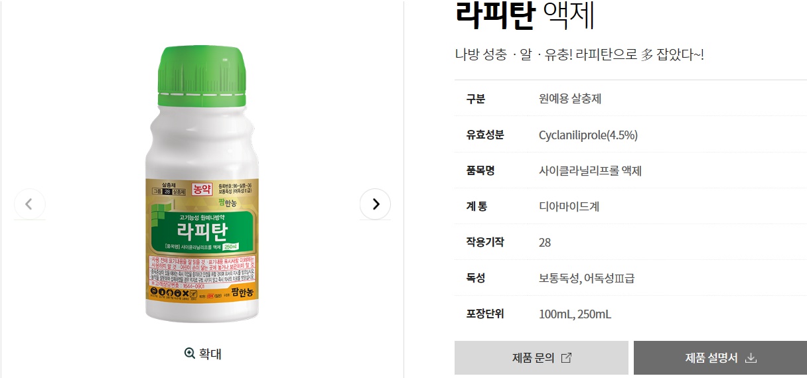This screenshot has height=378, width=807.
Task: Click the red 농약 badge on the bottle
Action: coord(200,189)
